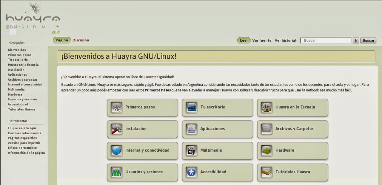This screenshot has height=185, width=382.
Task: Open the Huayra en la Escuela tile
Action: (x=292, y=107)
